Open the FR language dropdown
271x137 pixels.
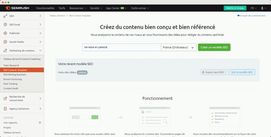(254, 8)
